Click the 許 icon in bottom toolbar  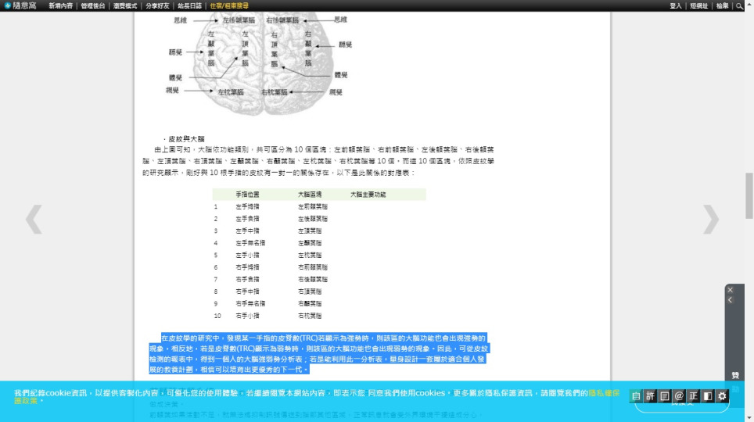click(651, 396)
